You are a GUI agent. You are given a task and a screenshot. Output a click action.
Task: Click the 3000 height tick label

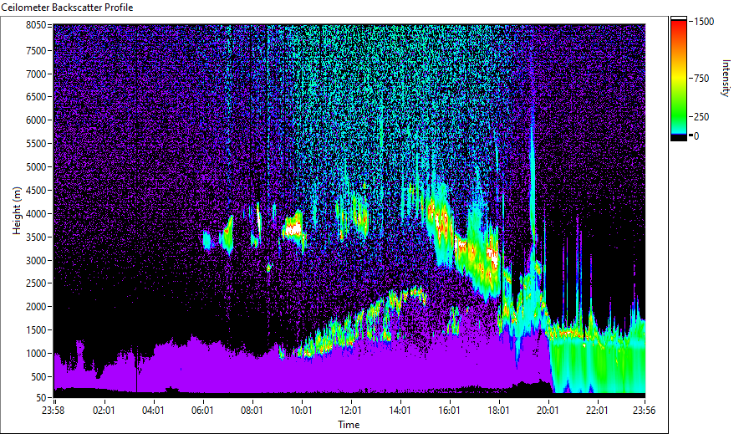coord(36,261)
